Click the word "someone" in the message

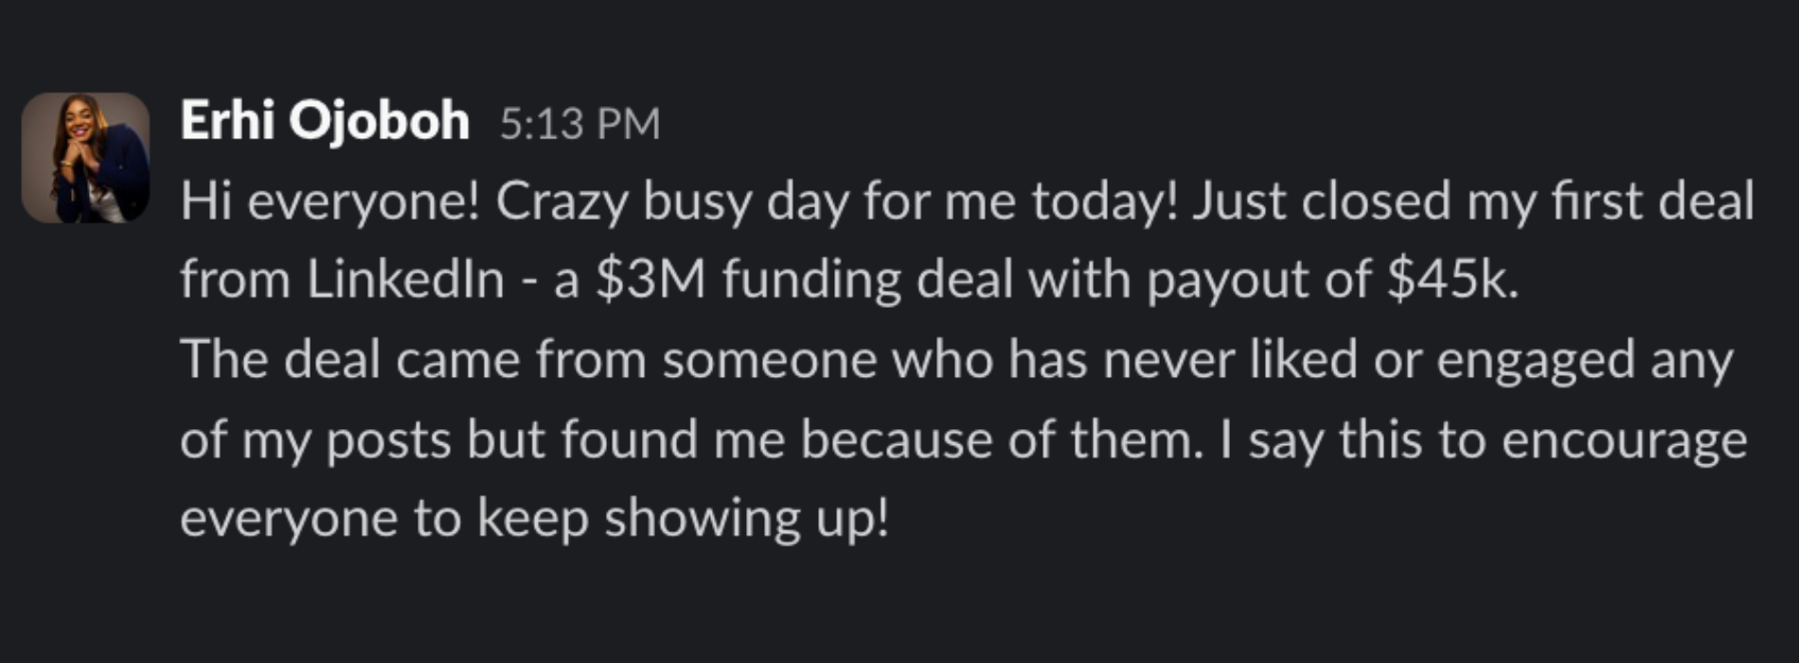(768, 361)
